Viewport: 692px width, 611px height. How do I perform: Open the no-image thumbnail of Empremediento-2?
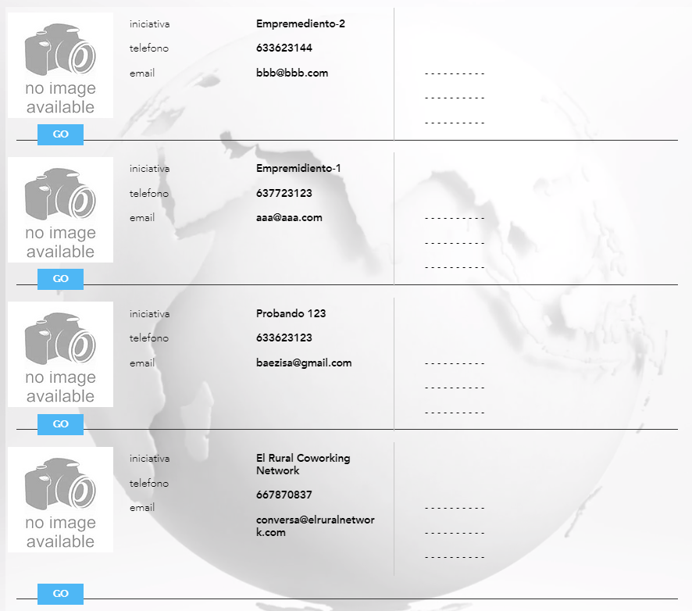(60, 66)
